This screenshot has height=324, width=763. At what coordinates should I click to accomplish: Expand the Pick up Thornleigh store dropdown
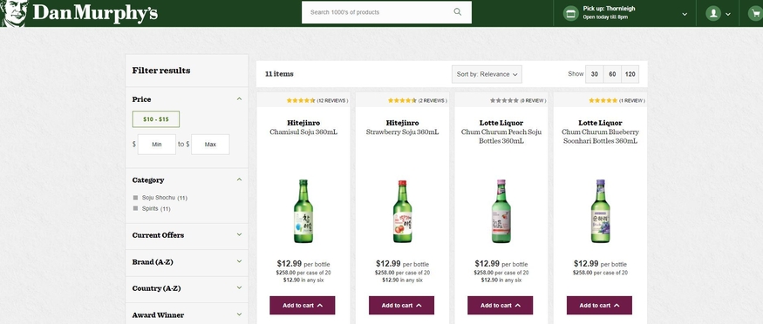coord(685,14)
